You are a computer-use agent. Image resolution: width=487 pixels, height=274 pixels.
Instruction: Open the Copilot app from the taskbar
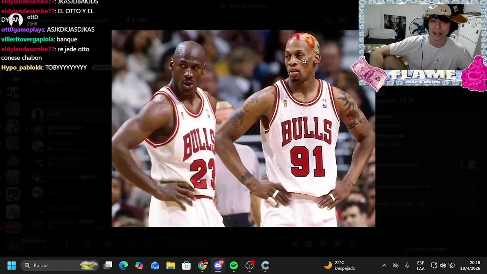click(139, 265)
